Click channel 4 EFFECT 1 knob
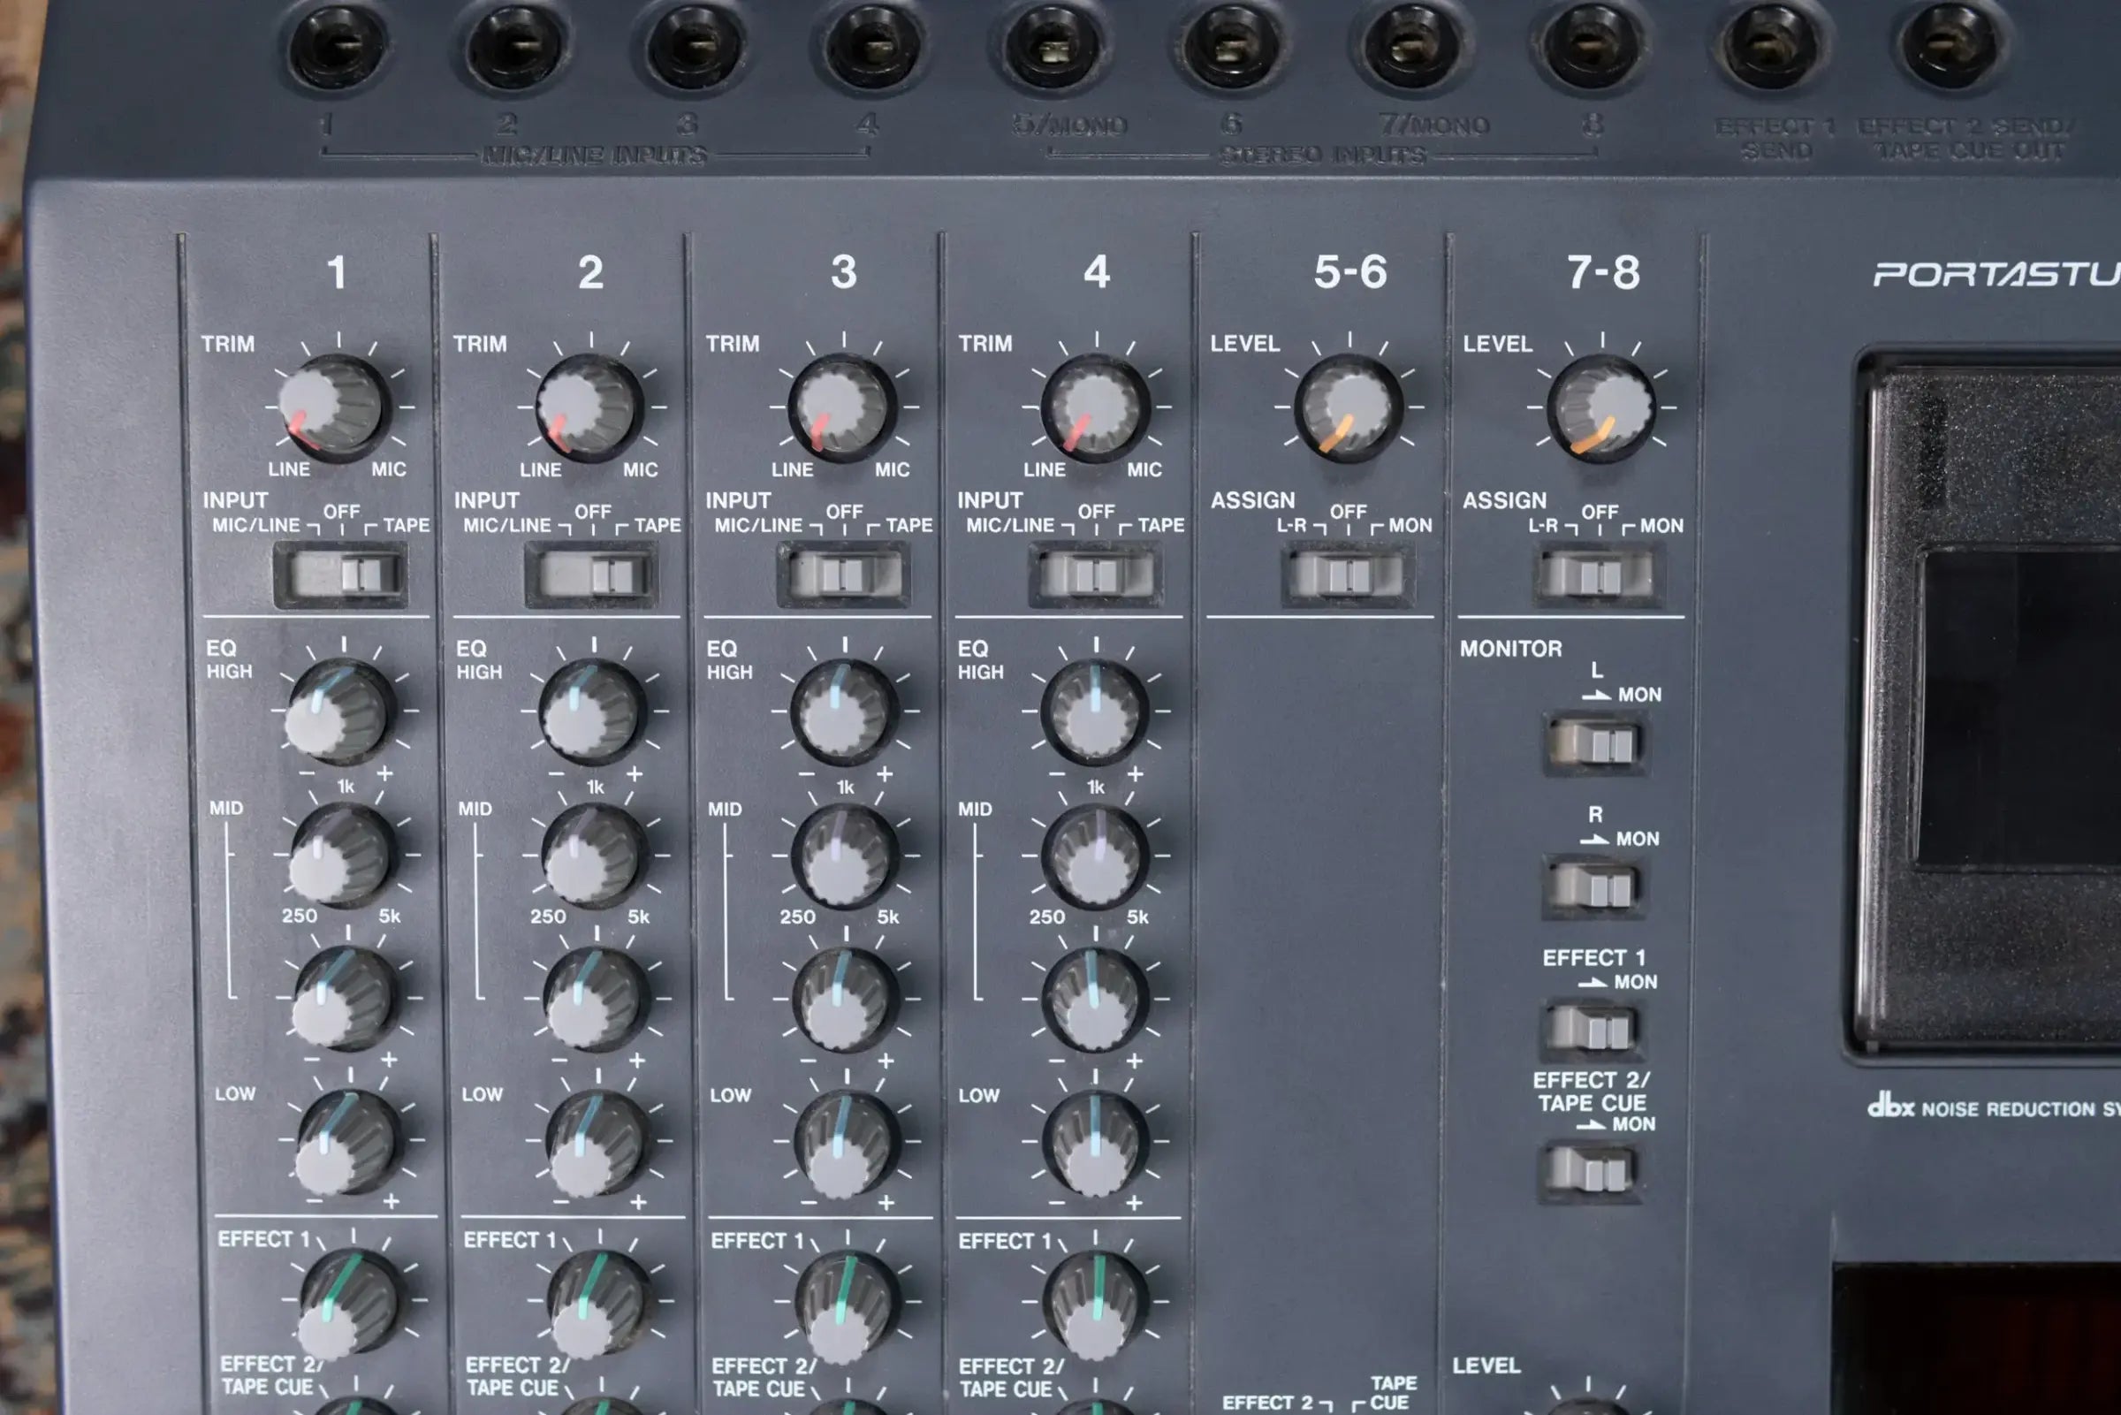Image resolution: width=2121 pixels, height=1415 pixels. pos(1096,1305)
